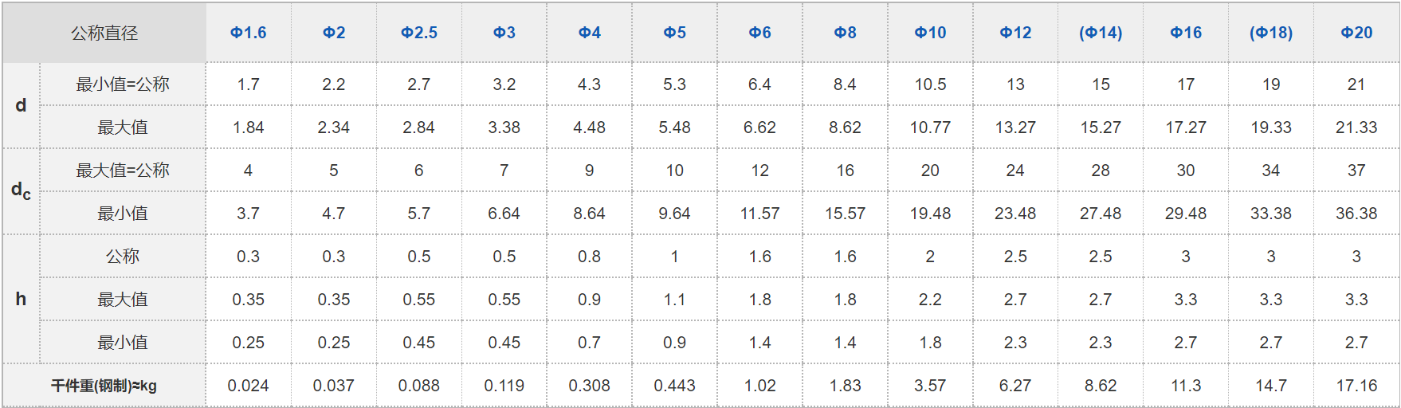Open the Φ20 column header link

click(x=1356, y=33)
